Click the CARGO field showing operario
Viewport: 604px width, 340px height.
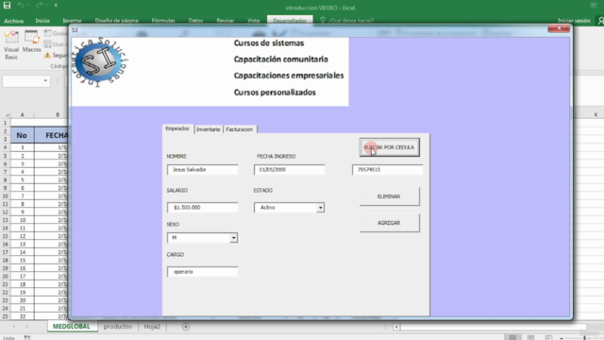click(203, 272)
